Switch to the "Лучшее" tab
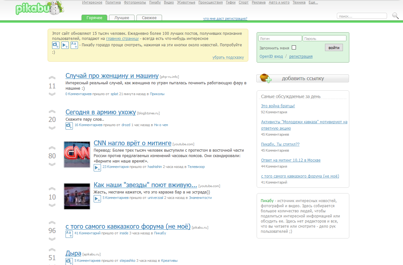Screen dimensions: 403x265 click(x=122, y=18)
